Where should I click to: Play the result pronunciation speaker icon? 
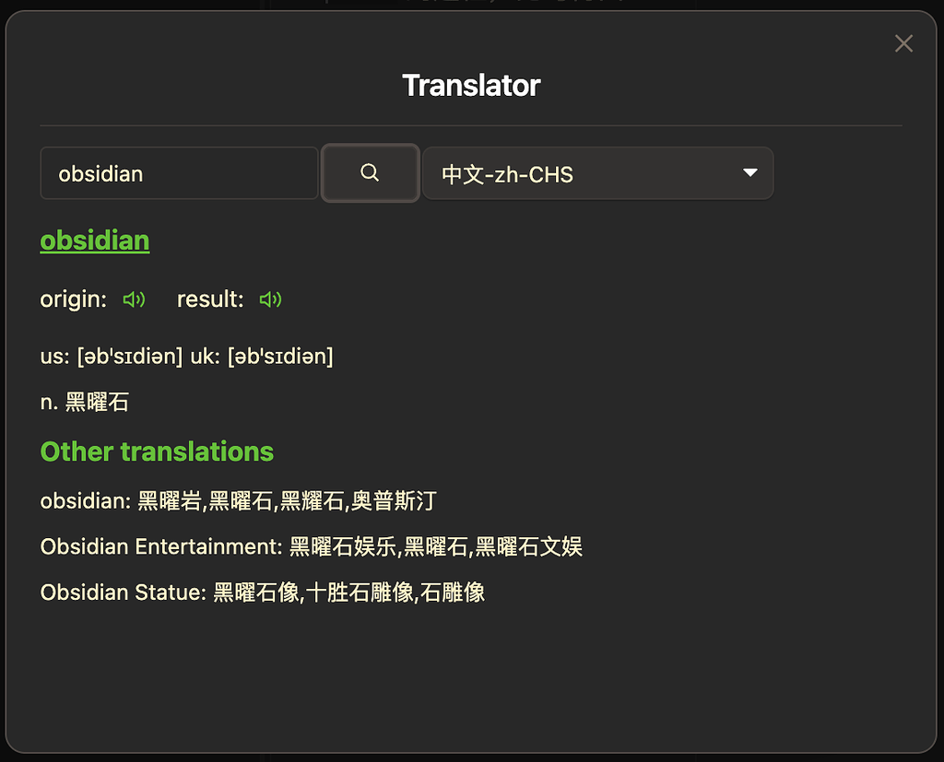coord(270,299)
